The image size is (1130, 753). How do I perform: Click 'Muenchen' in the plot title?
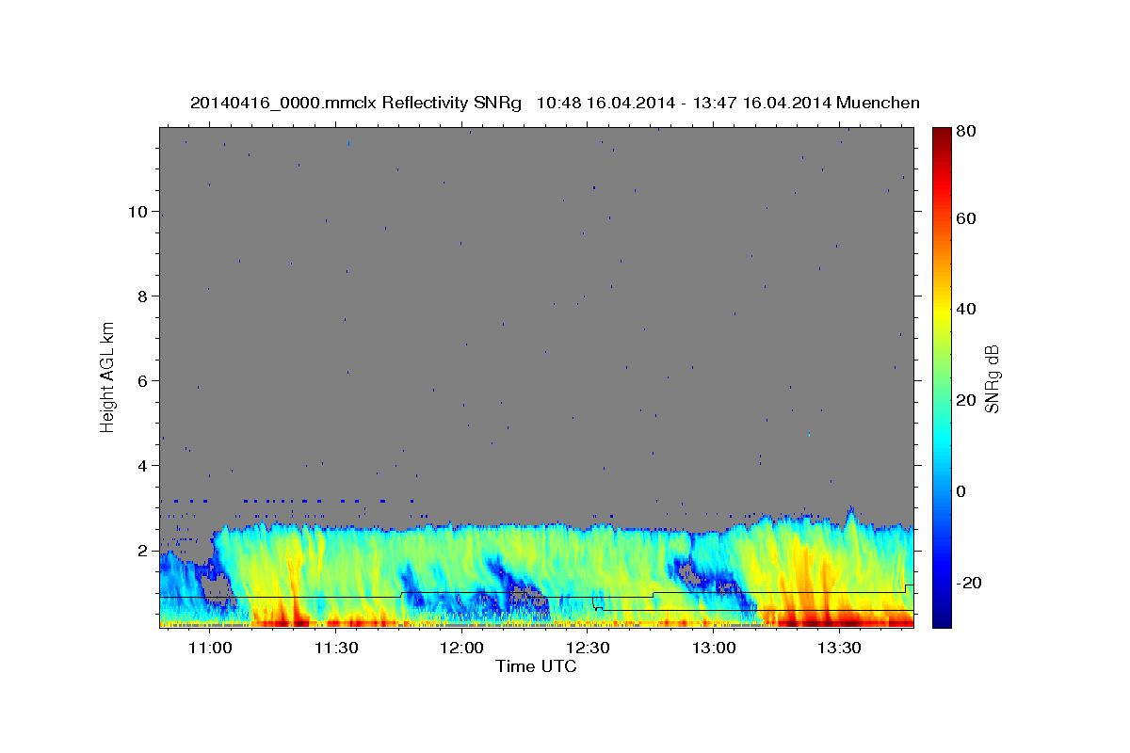pos(878,103)
